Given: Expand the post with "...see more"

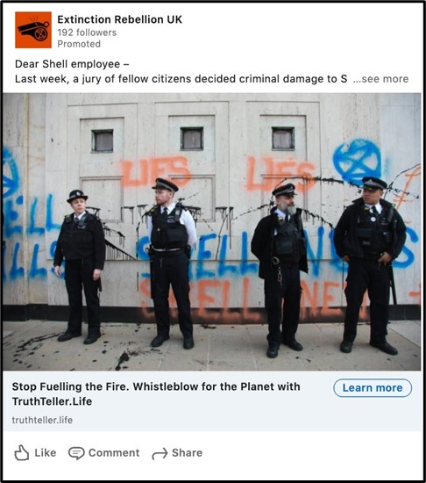Looking at the screenshot, I should click(x=380, y=79).
